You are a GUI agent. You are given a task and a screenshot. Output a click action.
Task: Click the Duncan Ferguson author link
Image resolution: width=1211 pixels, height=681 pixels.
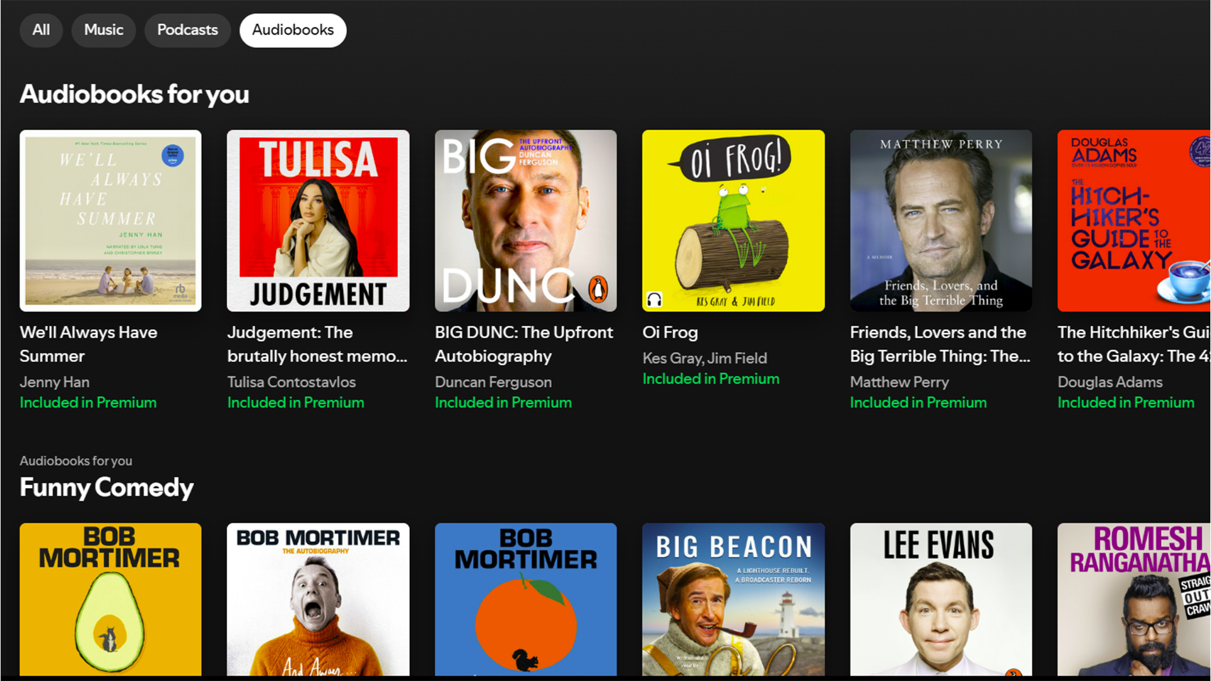pyautogui.click(x=493, y=382)
